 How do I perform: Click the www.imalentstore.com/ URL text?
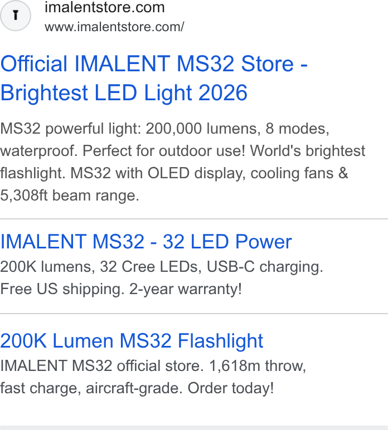(114, 27)
